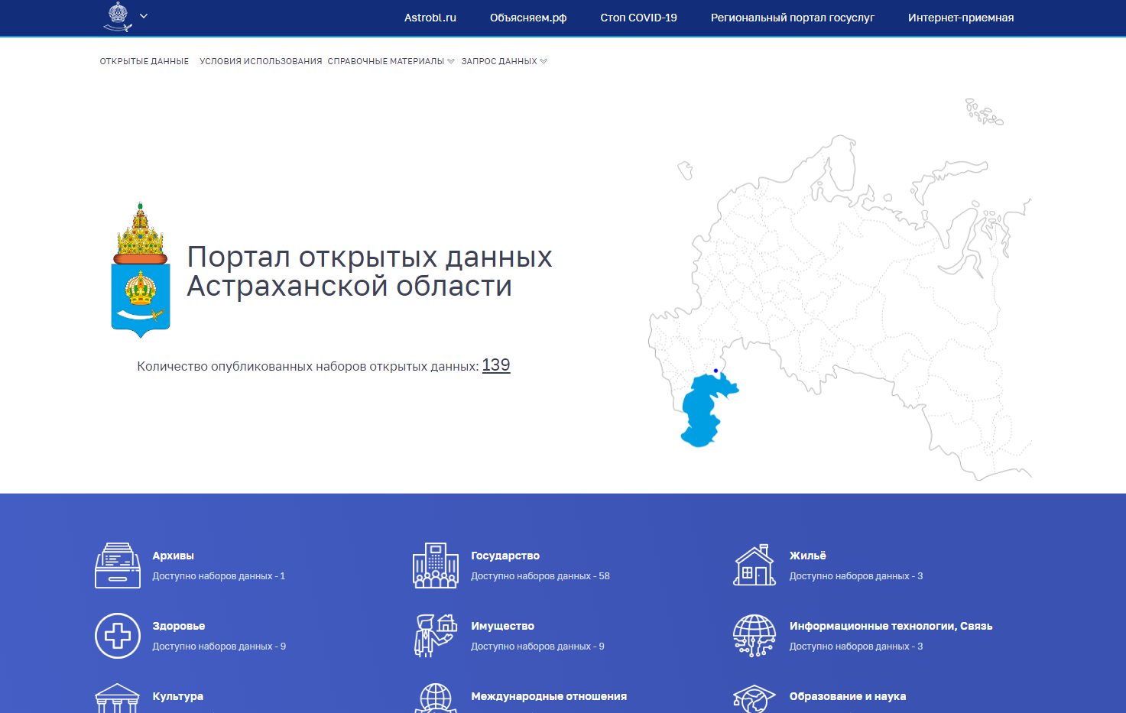The height and width of the screenshot is (713, 1126).
Task: Select the Housing house icon
Action: pos(754,566)
